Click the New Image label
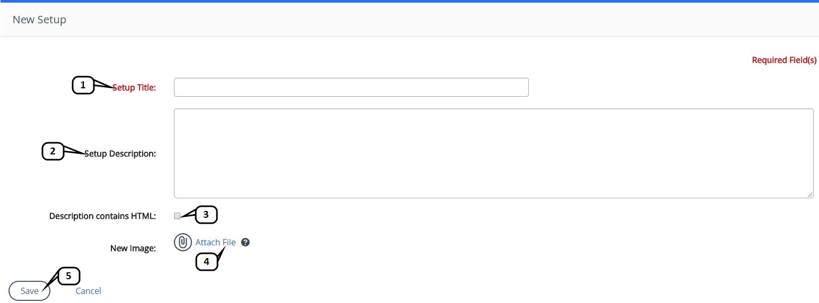The image size is (819, 303). 133,248
